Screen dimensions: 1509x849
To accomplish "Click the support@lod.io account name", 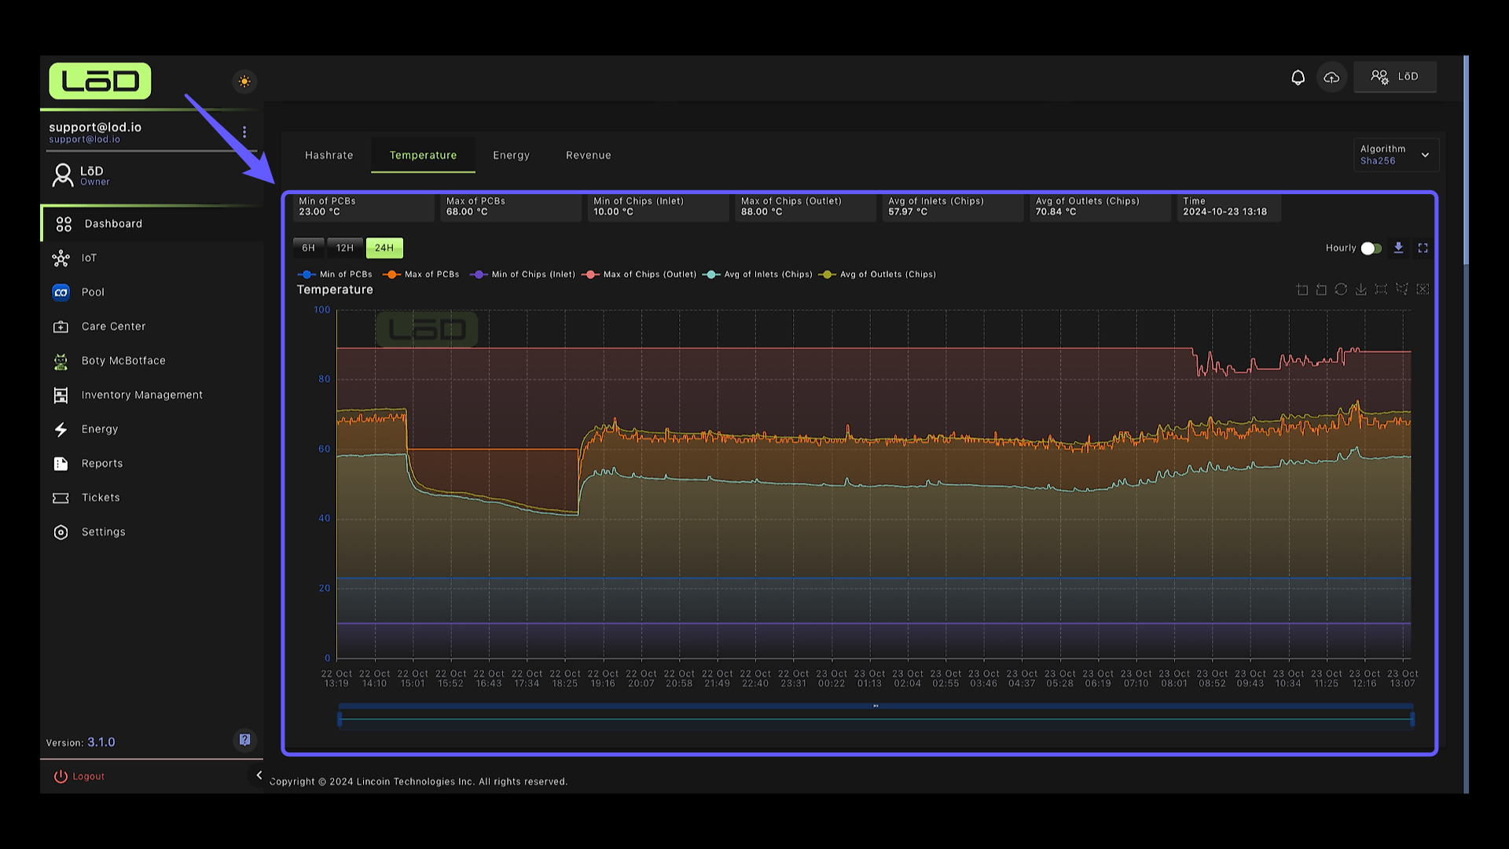I will (x=95, y=127).
